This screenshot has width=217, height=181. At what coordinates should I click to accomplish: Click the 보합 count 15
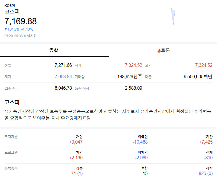[145, 173]
